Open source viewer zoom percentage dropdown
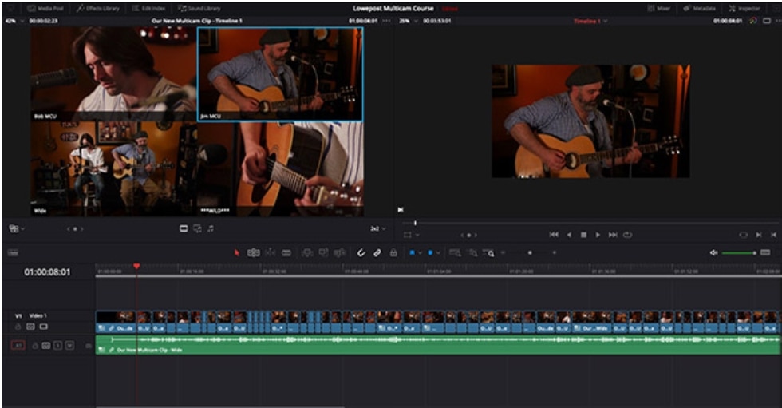The width and height of the screenshot is (782, 408). (15, 21)
